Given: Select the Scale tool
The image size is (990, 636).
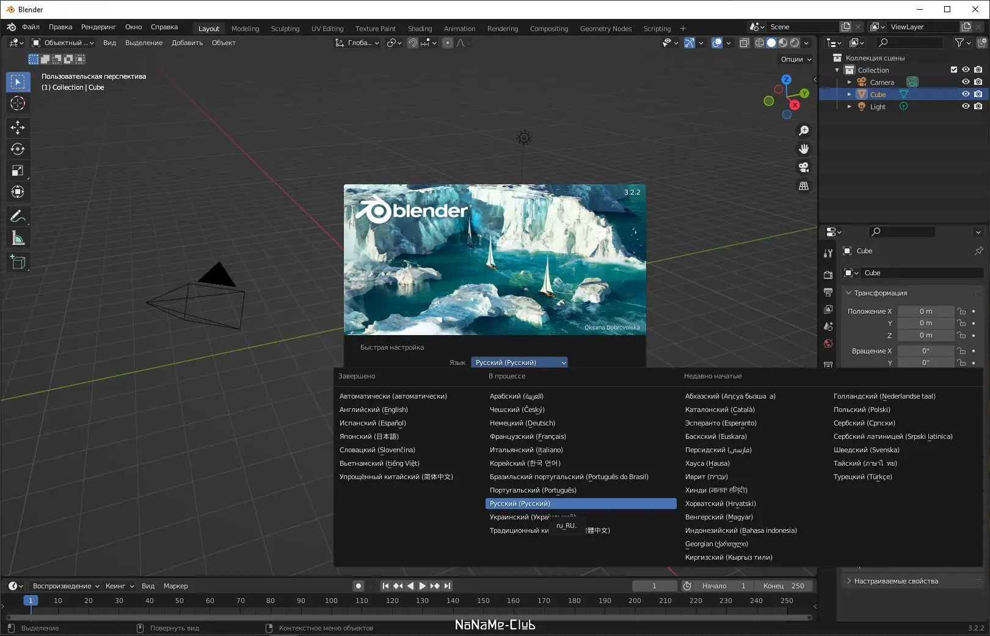Looking at the screenshot, I should [x=18, y=171].
